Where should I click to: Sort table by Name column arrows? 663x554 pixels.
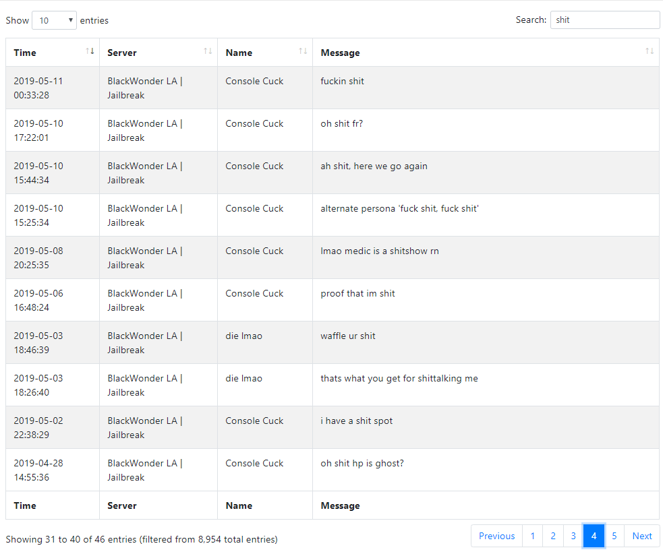(x=303, y=51)
